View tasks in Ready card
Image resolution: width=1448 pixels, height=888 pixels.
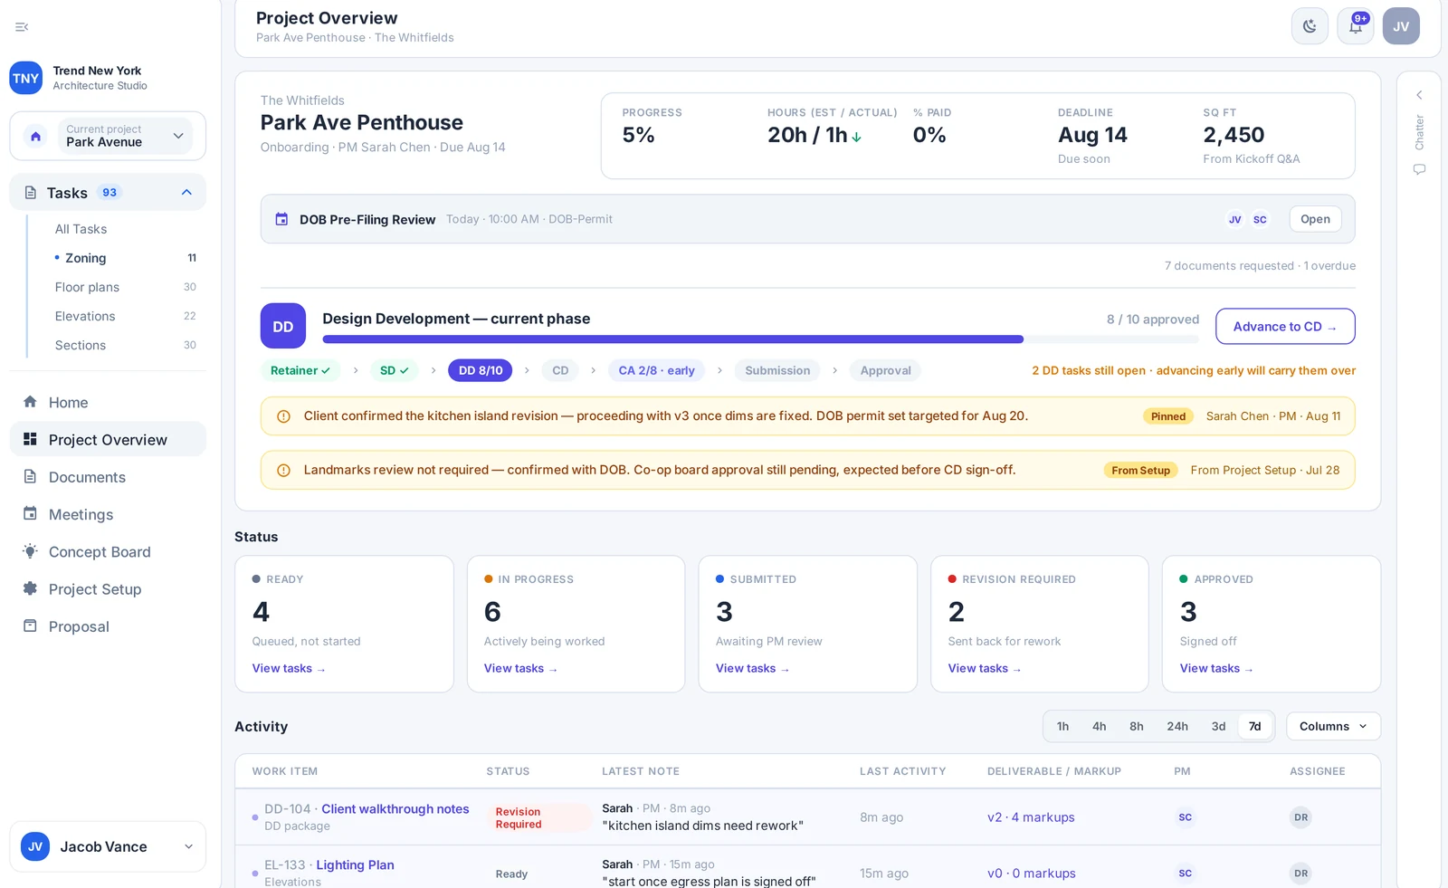[x=289, y=668]
